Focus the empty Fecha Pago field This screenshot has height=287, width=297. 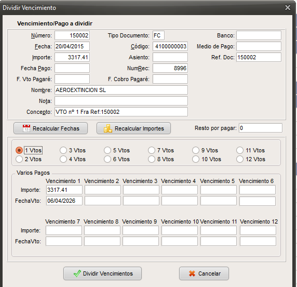pyautogui.click(x=72, y=68)
